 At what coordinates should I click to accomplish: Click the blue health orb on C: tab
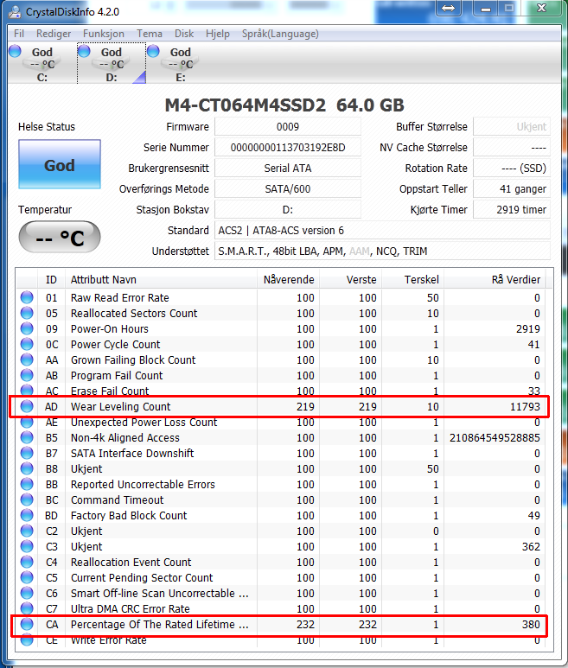click(x=15, y=51)
